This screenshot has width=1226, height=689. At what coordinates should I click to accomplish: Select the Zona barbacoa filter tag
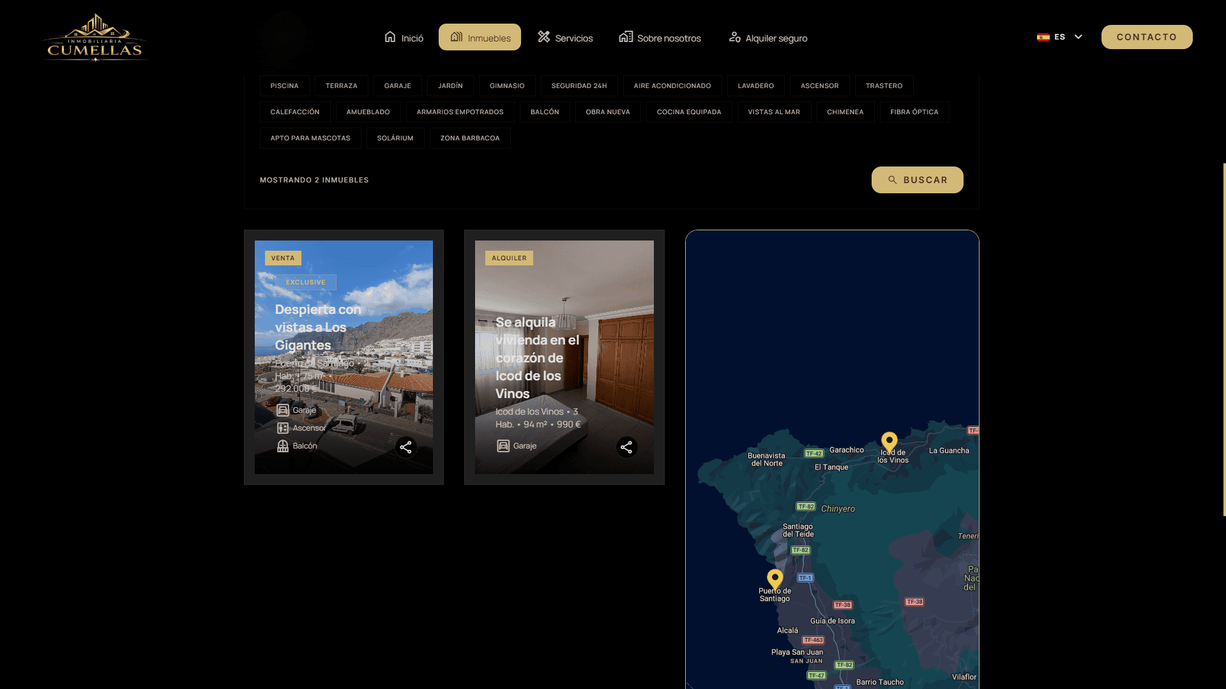tap(470, 138)
